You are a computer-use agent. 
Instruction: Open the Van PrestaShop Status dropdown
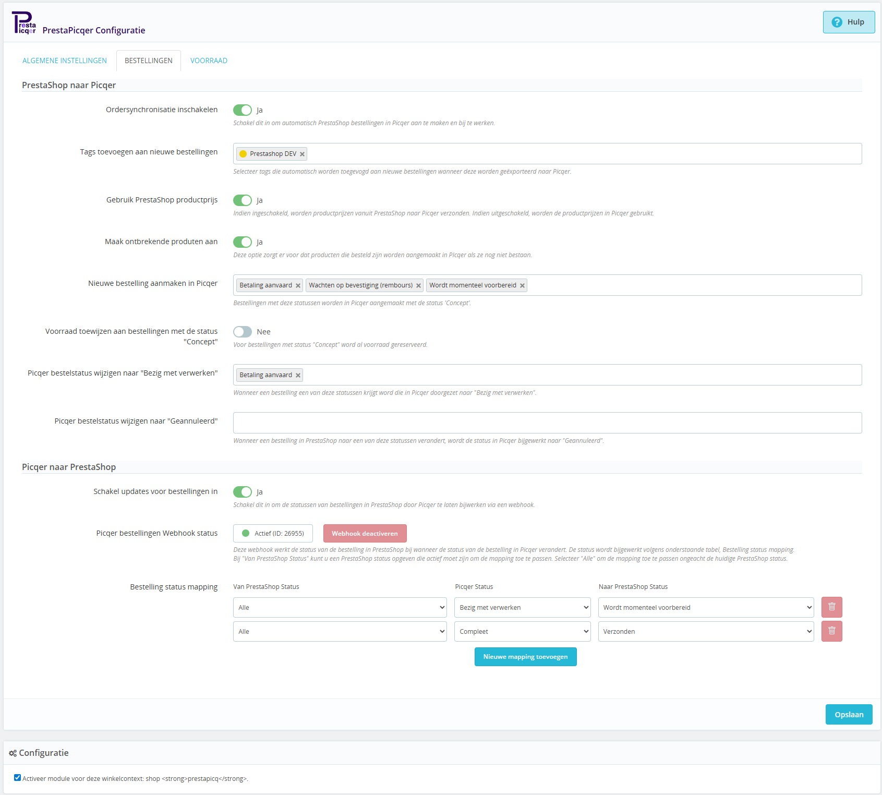[340, 607]
